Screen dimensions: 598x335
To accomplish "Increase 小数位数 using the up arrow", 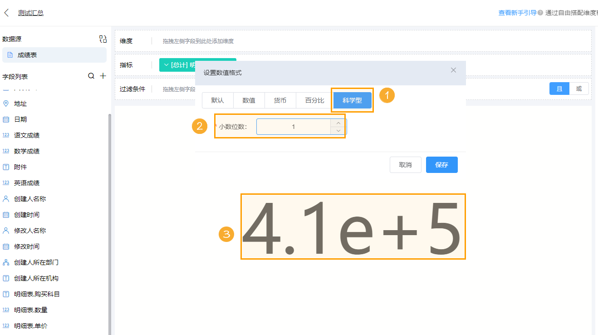I will coord(338,123).
